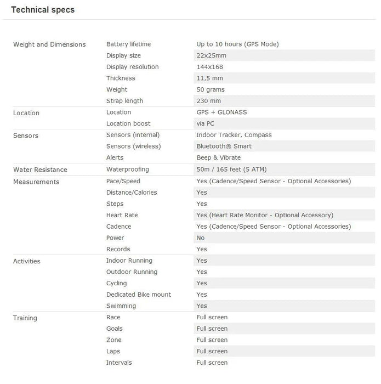
Task: Select the Location boost row label
Action: pyautogui.click(x=128, y=123)
